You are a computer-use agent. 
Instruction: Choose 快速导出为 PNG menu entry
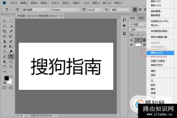[x=160, y=21]
